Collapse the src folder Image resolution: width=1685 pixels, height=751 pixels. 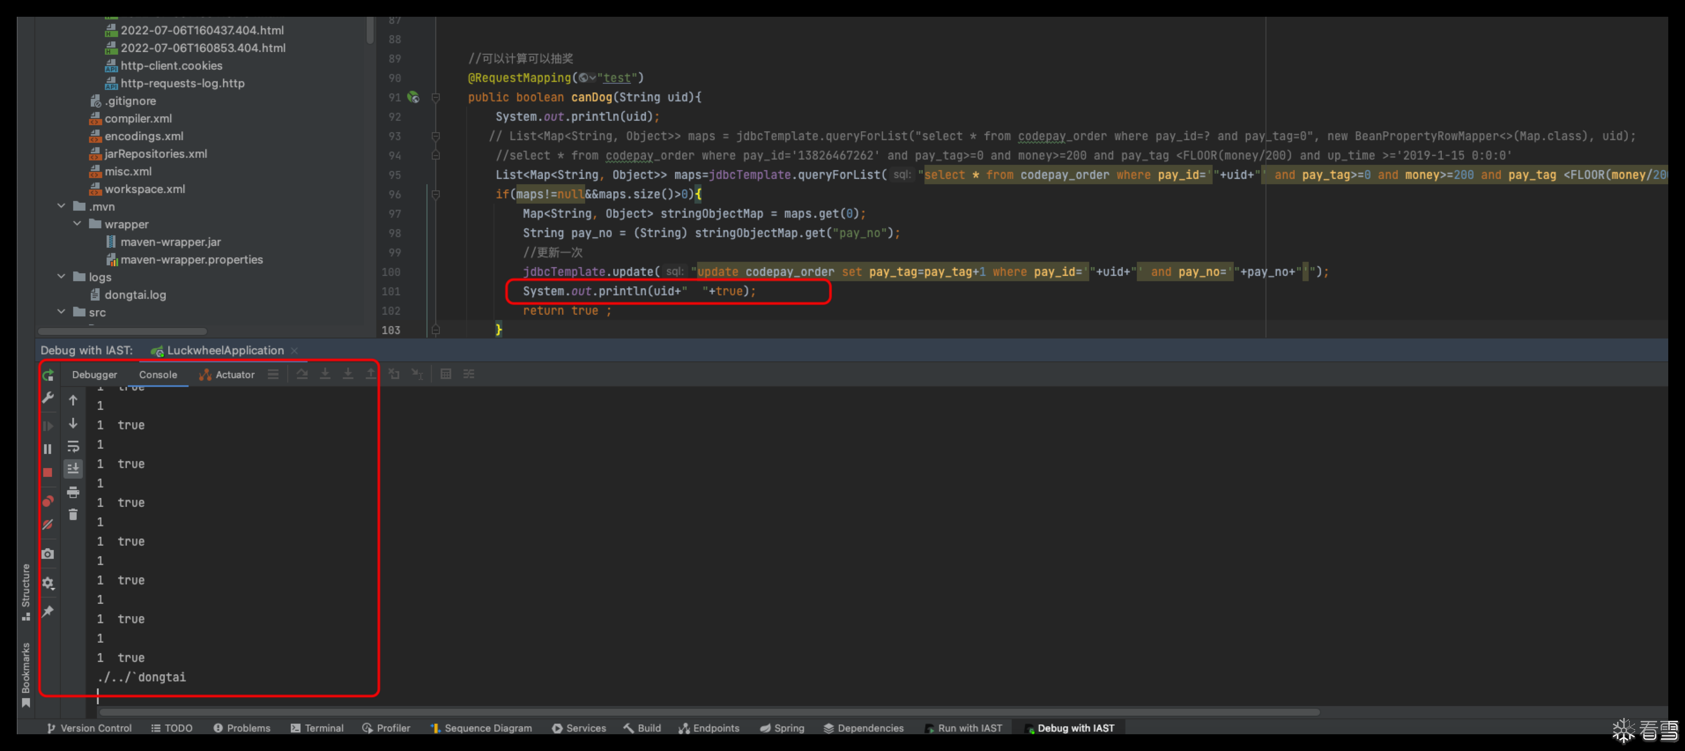coord(62,312)
